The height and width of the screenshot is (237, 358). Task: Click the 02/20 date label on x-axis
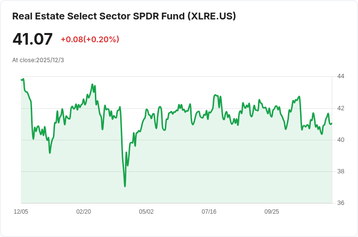coord(84,212)
